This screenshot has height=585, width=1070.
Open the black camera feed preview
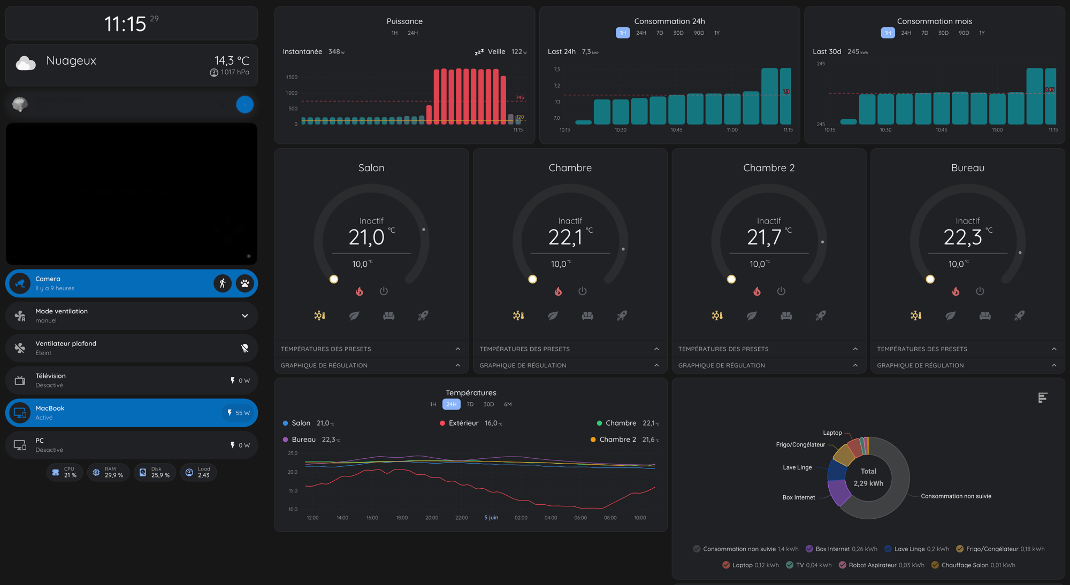(132, 194)
